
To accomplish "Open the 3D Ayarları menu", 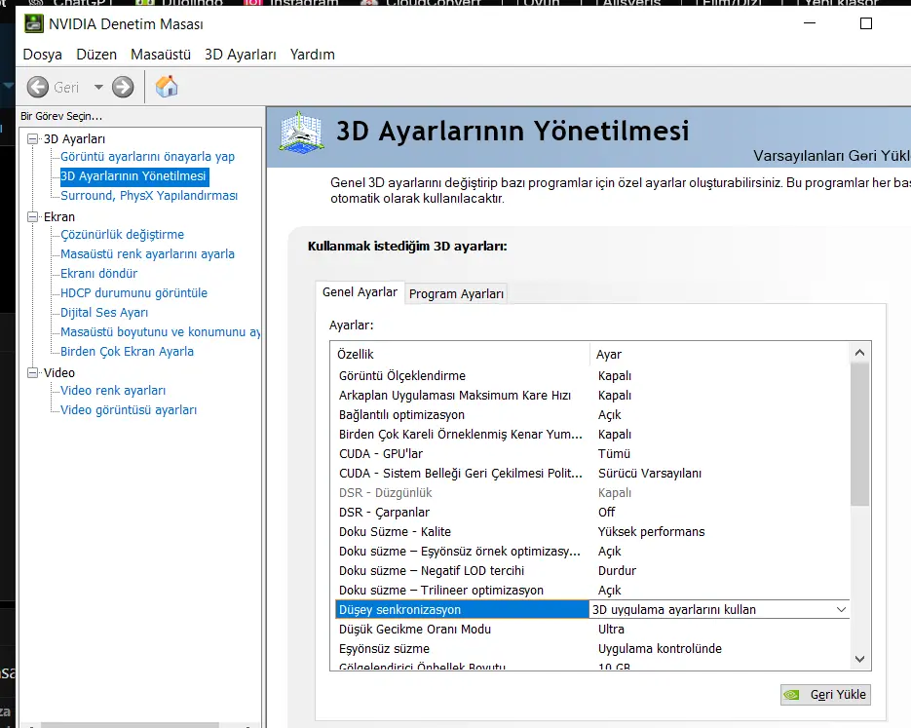I will [241, 55].
